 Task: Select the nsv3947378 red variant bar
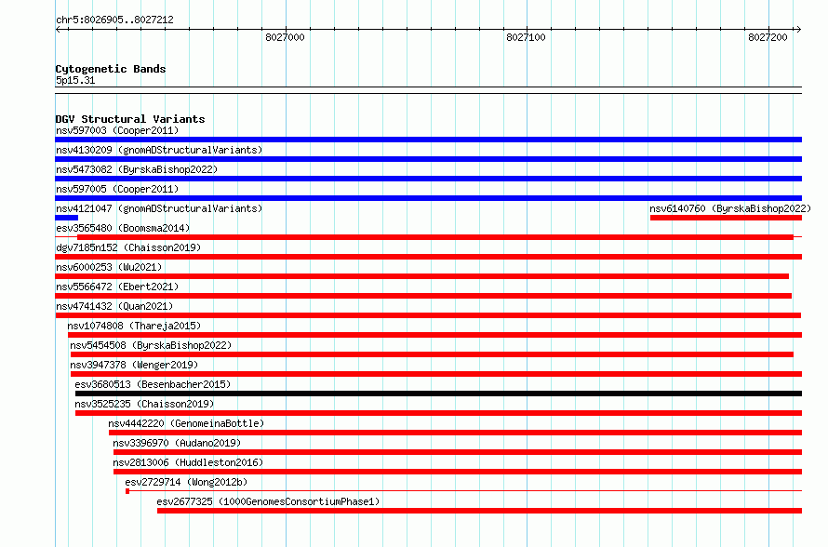pyautogui.click(x=436, y=374)
